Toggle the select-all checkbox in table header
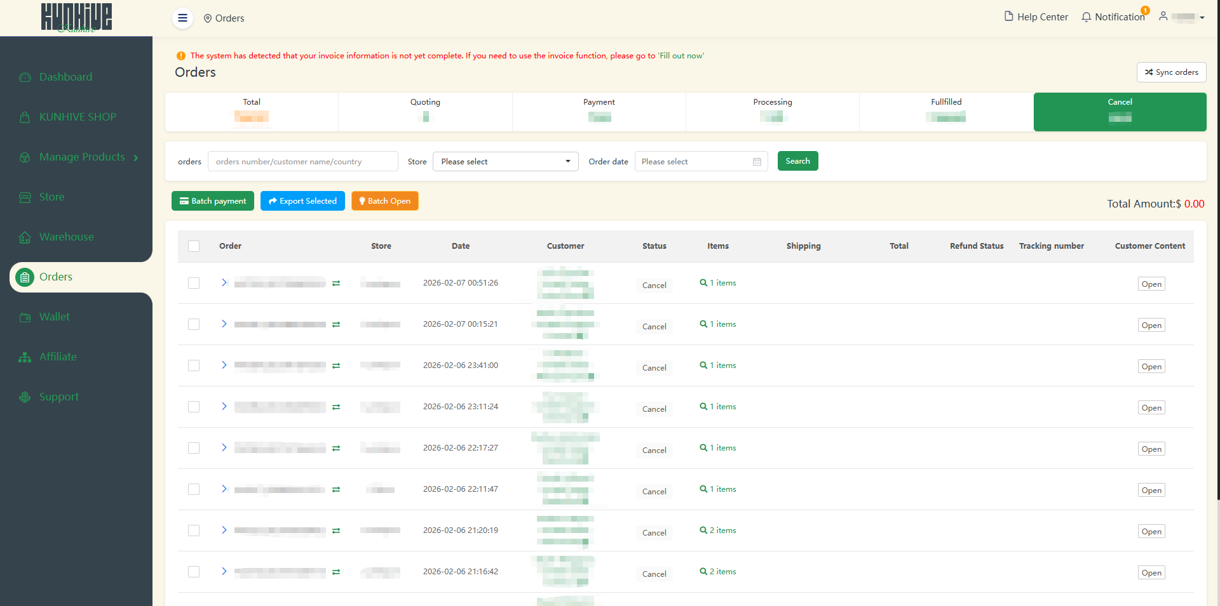The height and width of the screenshot is (606, 1220). 194,246
